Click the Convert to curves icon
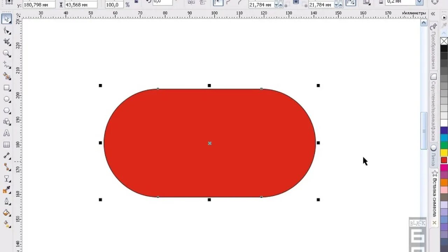The width and height of the screenshot is (448, 252). click(x=435, y=2)
